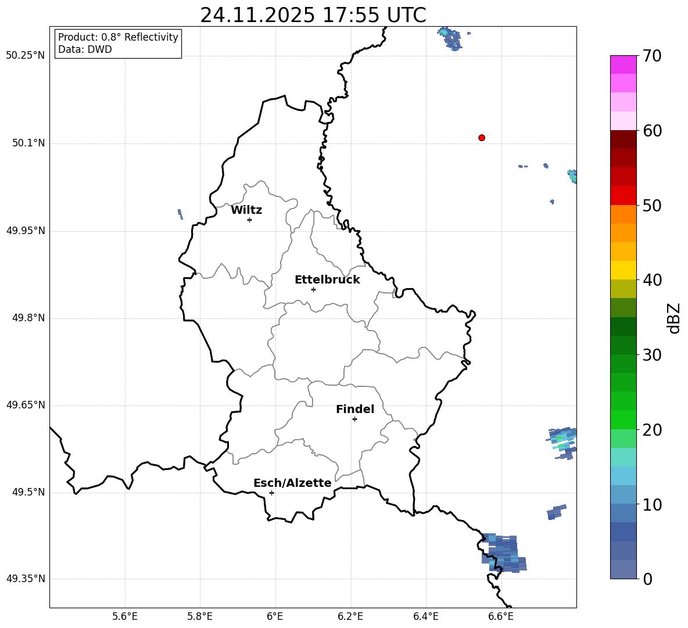Screen dimensions: 688x628
Task: Pick the magenta top colorbar swatch
Action: click(x=623, y=64)
